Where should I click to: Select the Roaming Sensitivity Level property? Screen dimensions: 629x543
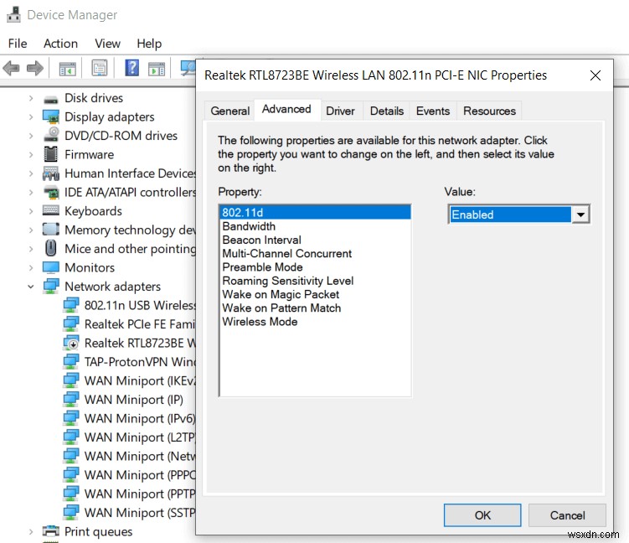coord(315,281)
